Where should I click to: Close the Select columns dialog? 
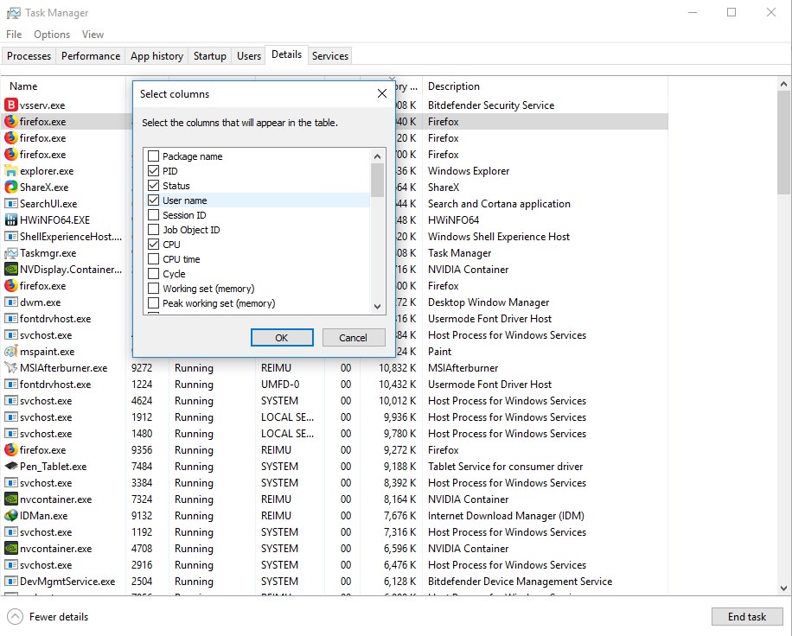coord(381,94)
